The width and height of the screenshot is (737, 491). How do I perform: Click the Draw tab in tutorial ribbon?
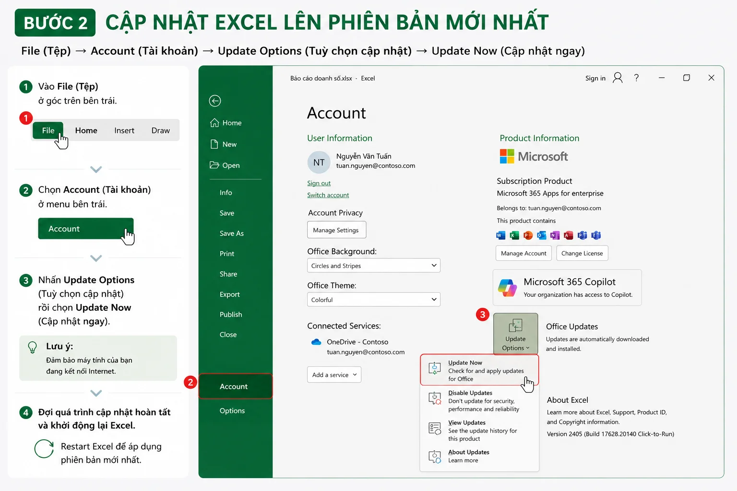161,130
